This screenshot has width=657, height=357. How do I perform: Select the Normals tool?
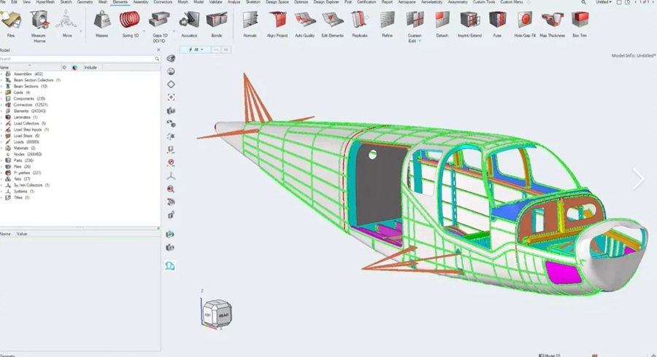[x=250, y=25]
